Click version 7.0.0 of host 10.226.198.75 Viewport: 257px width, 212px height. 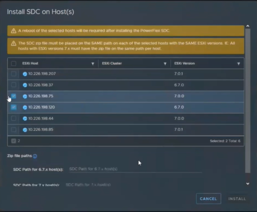click(179, 96)
